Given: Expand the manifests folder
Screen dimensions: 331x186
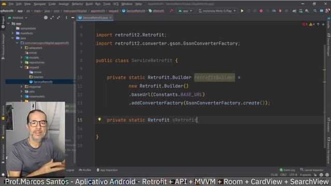Looking at the screenshot, I should (x=12, y=33).
